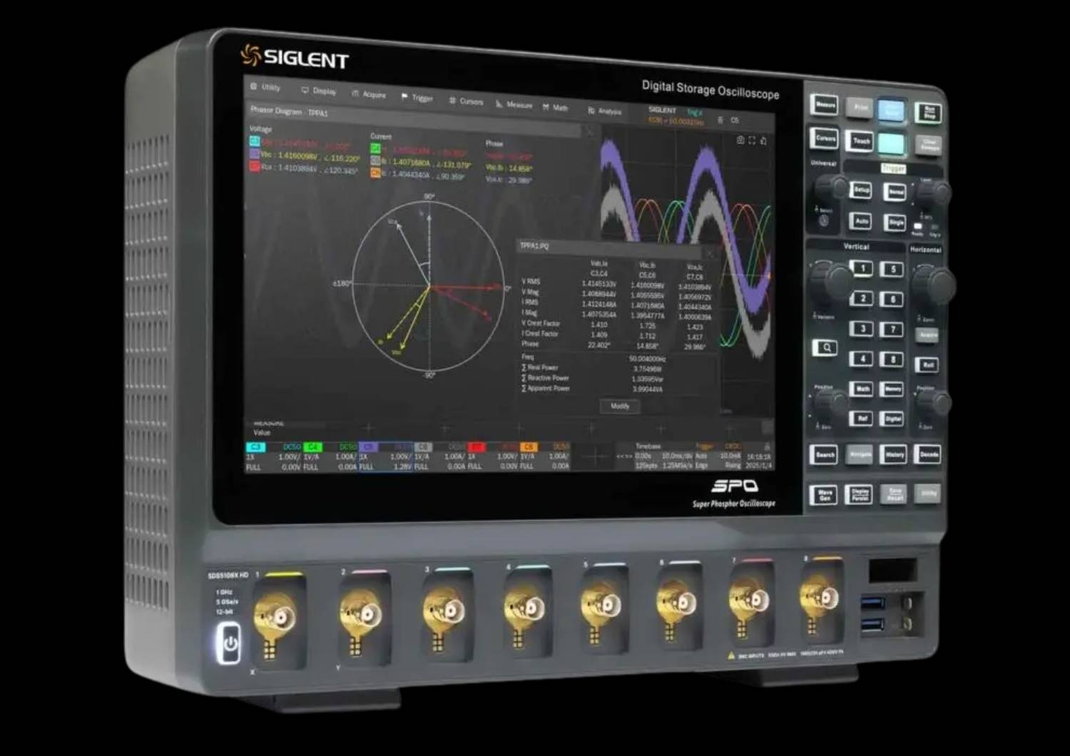
Task: Push the front-panel Search button
Action: coord(825,454)
